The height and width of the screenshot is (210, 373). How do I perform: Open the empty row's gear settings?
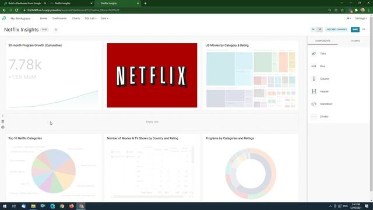pyautogui.click(x=2, y=127)
